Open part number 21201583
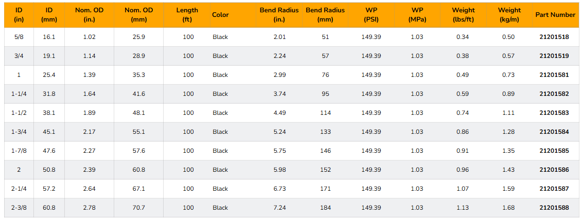This screenshot has height=221, width=582. (x=554, y=113)
